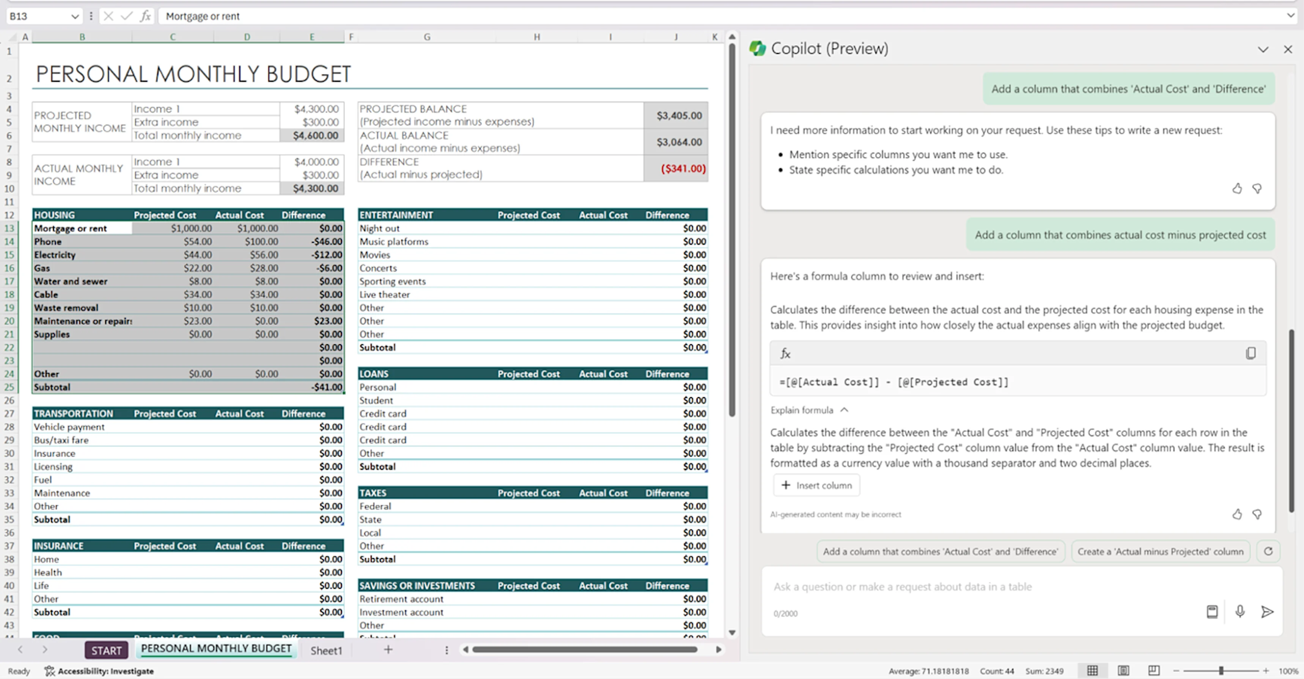The height and width of the screenshot is (679, 1304).
Task: Switch to Normal view in status bar
Action: click(x=1092, y=670)
